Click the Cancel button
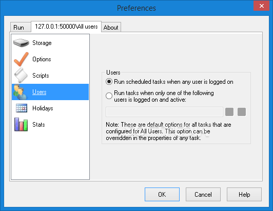Screen dimensions: 273x211 click(203, 194)
